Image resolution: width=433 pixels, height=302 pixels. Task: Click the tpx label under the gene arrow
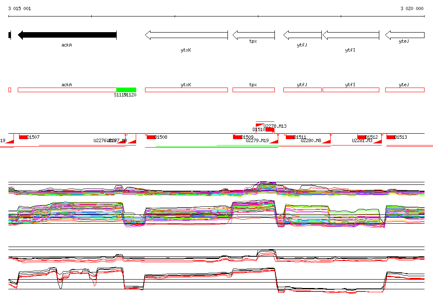point(253,41)
